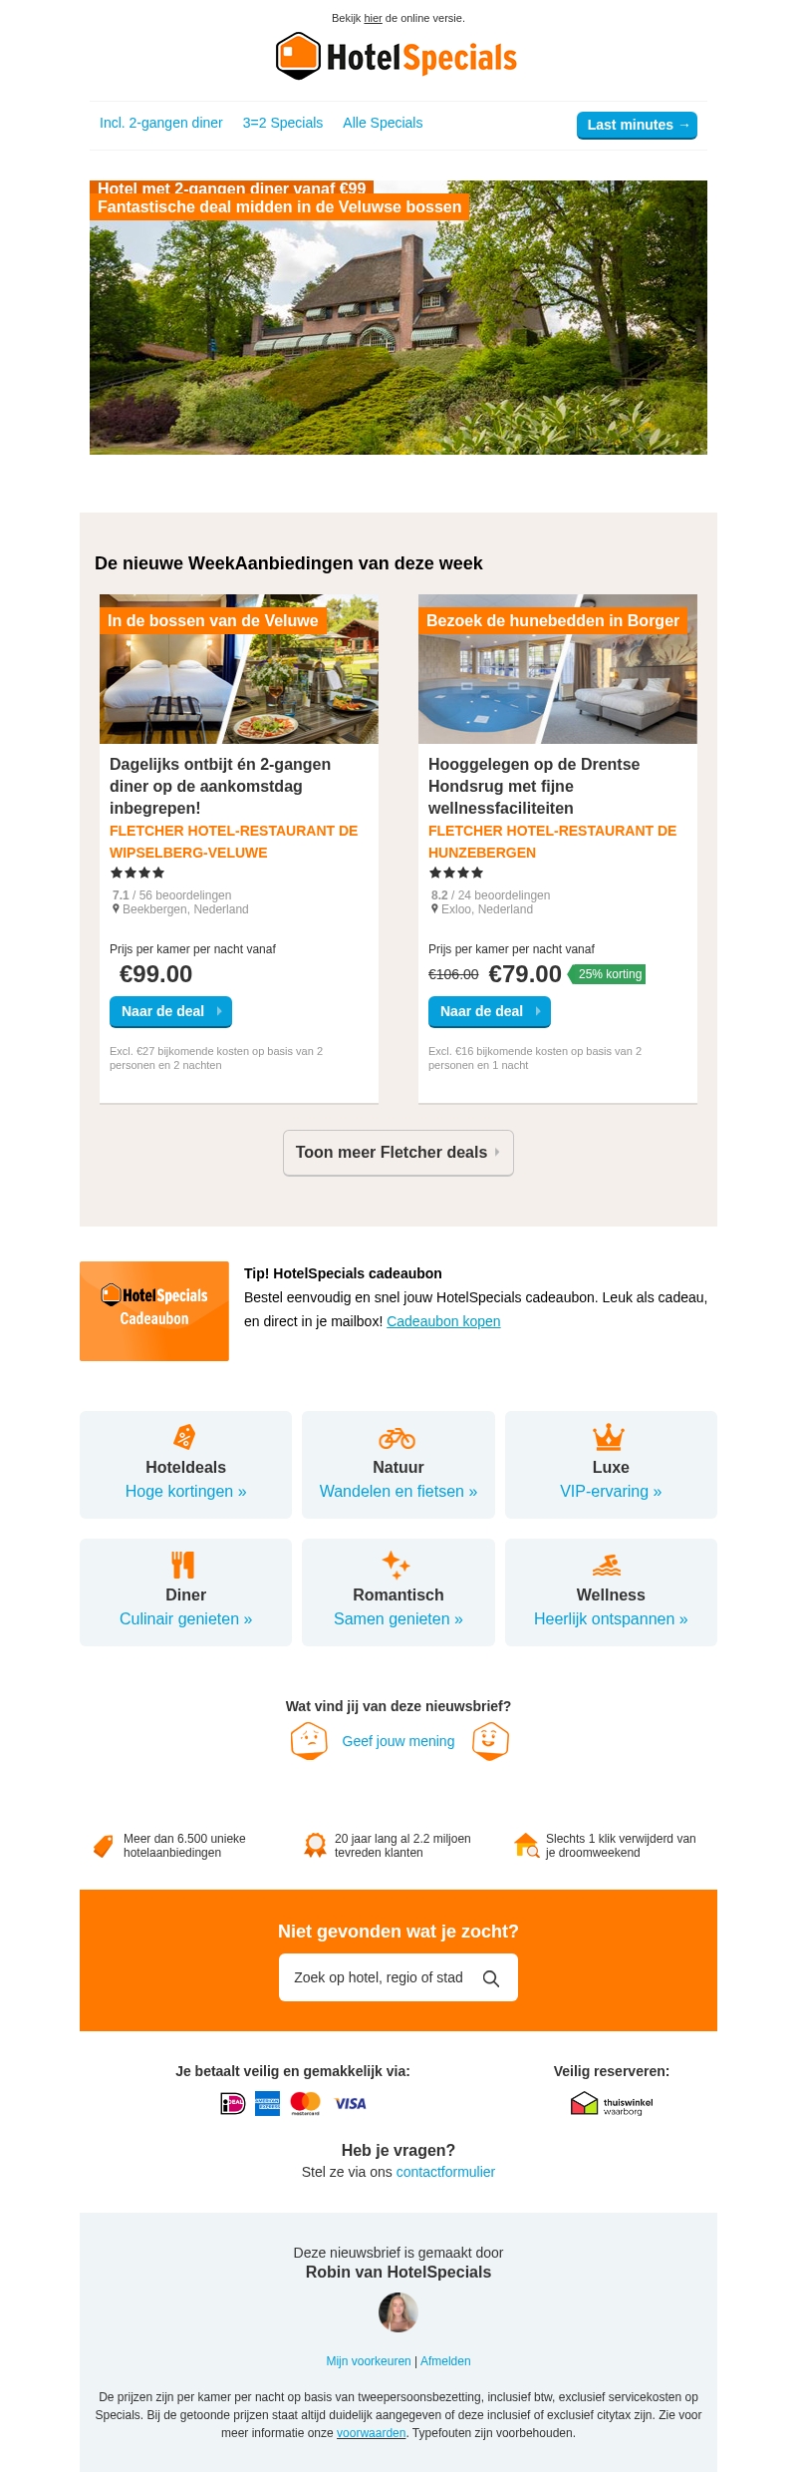Click the Natuur bicycle icon
This screenshot has width=797, height=2472.
point(397,1437)
